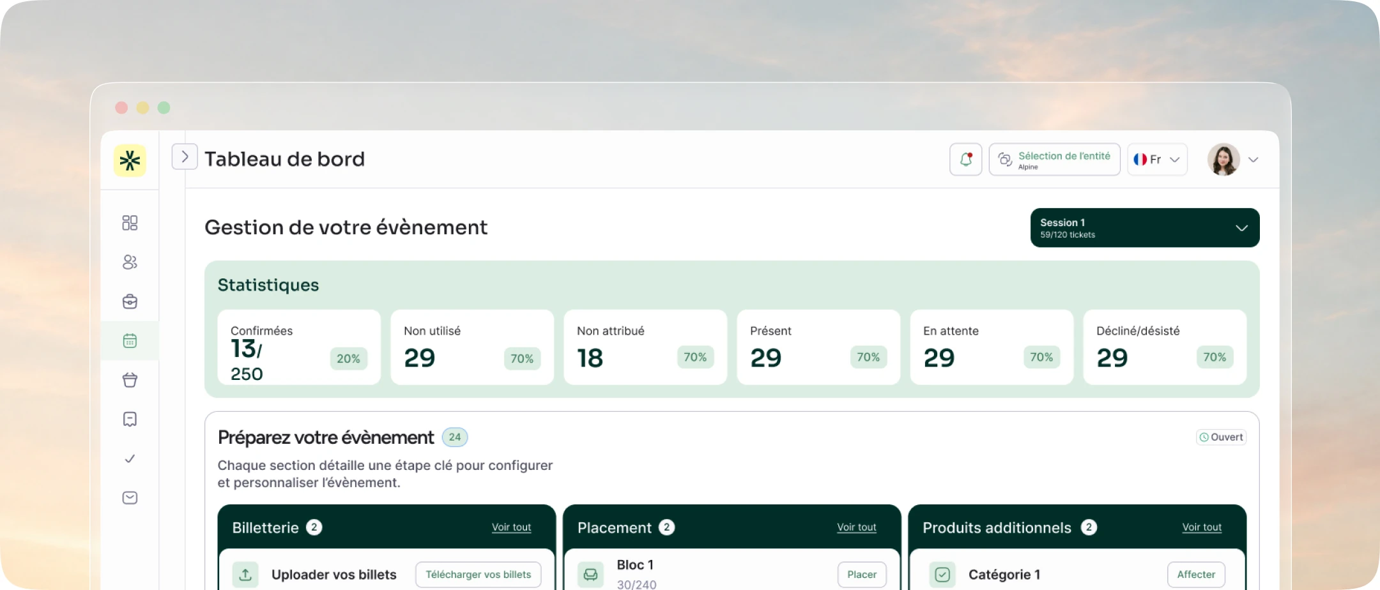Click the En attente statistics card
The width and height of the screenshot is (1380, 590).
coord(992,347)
